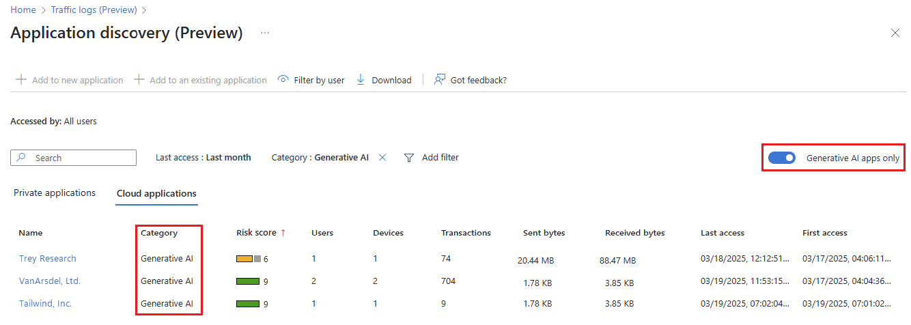This screenshot has height=325, width=911.
Task: Toggle the Generative AI apps only switch
Action: click(x=781, y=158)
